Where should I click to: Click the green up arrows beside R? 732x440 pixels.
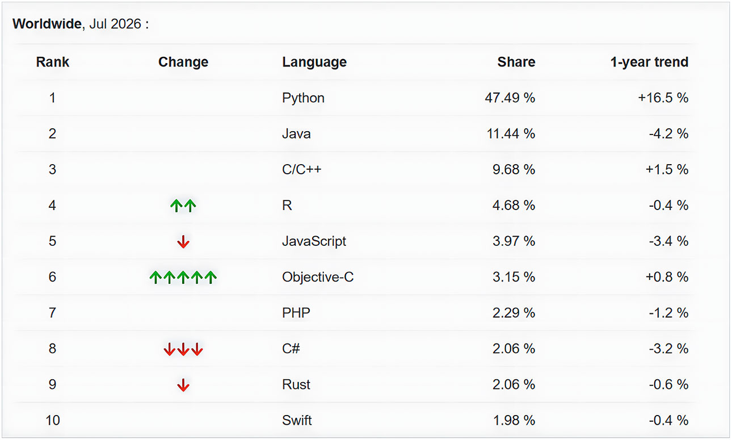point(183,206)
